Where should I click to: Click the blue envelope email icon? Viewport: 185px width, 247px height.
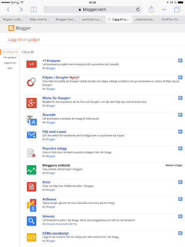tap(32, 135)
